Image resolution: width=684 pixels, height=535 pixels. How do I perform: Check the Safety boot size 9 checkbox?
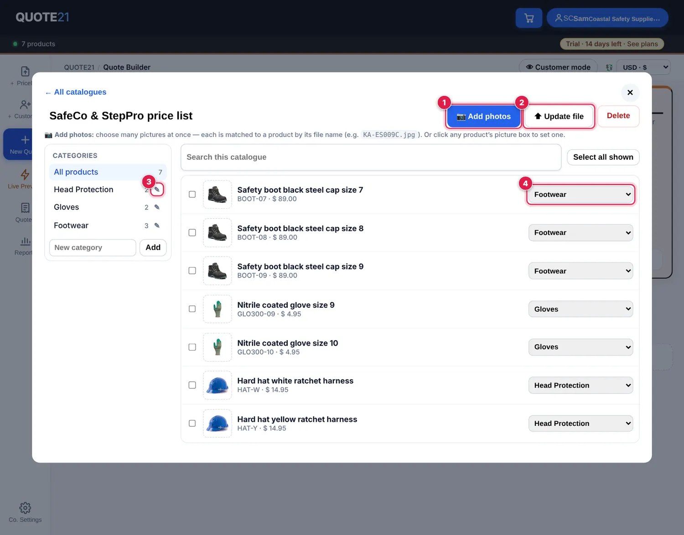pos(192,271)
